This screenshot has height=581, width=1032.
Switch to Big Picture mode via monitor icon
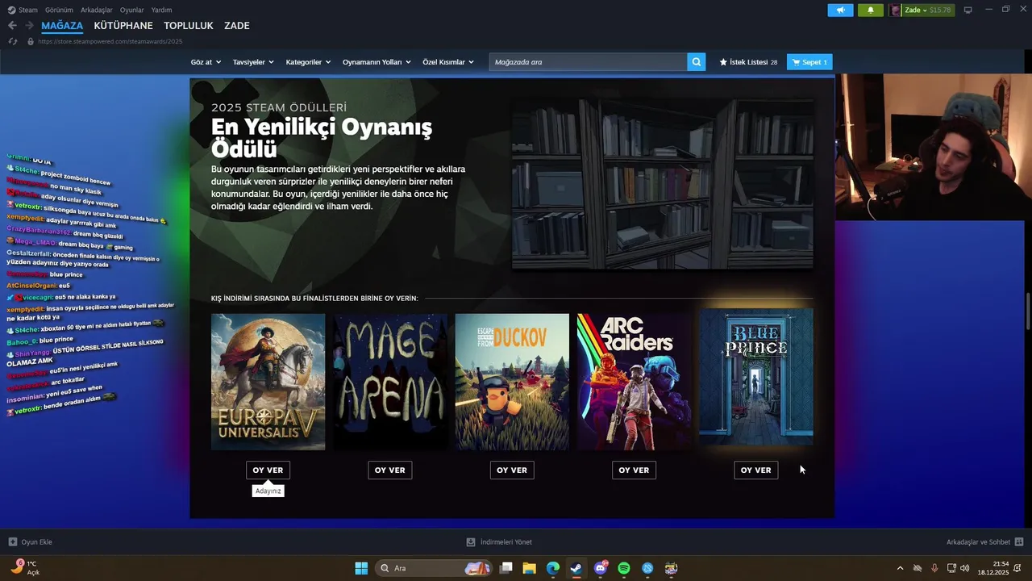click(968, 10)
